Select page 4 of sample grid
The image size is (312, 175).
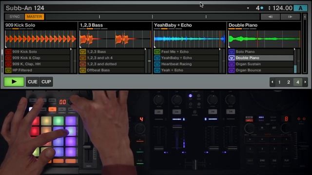click(x=298, y=82)
